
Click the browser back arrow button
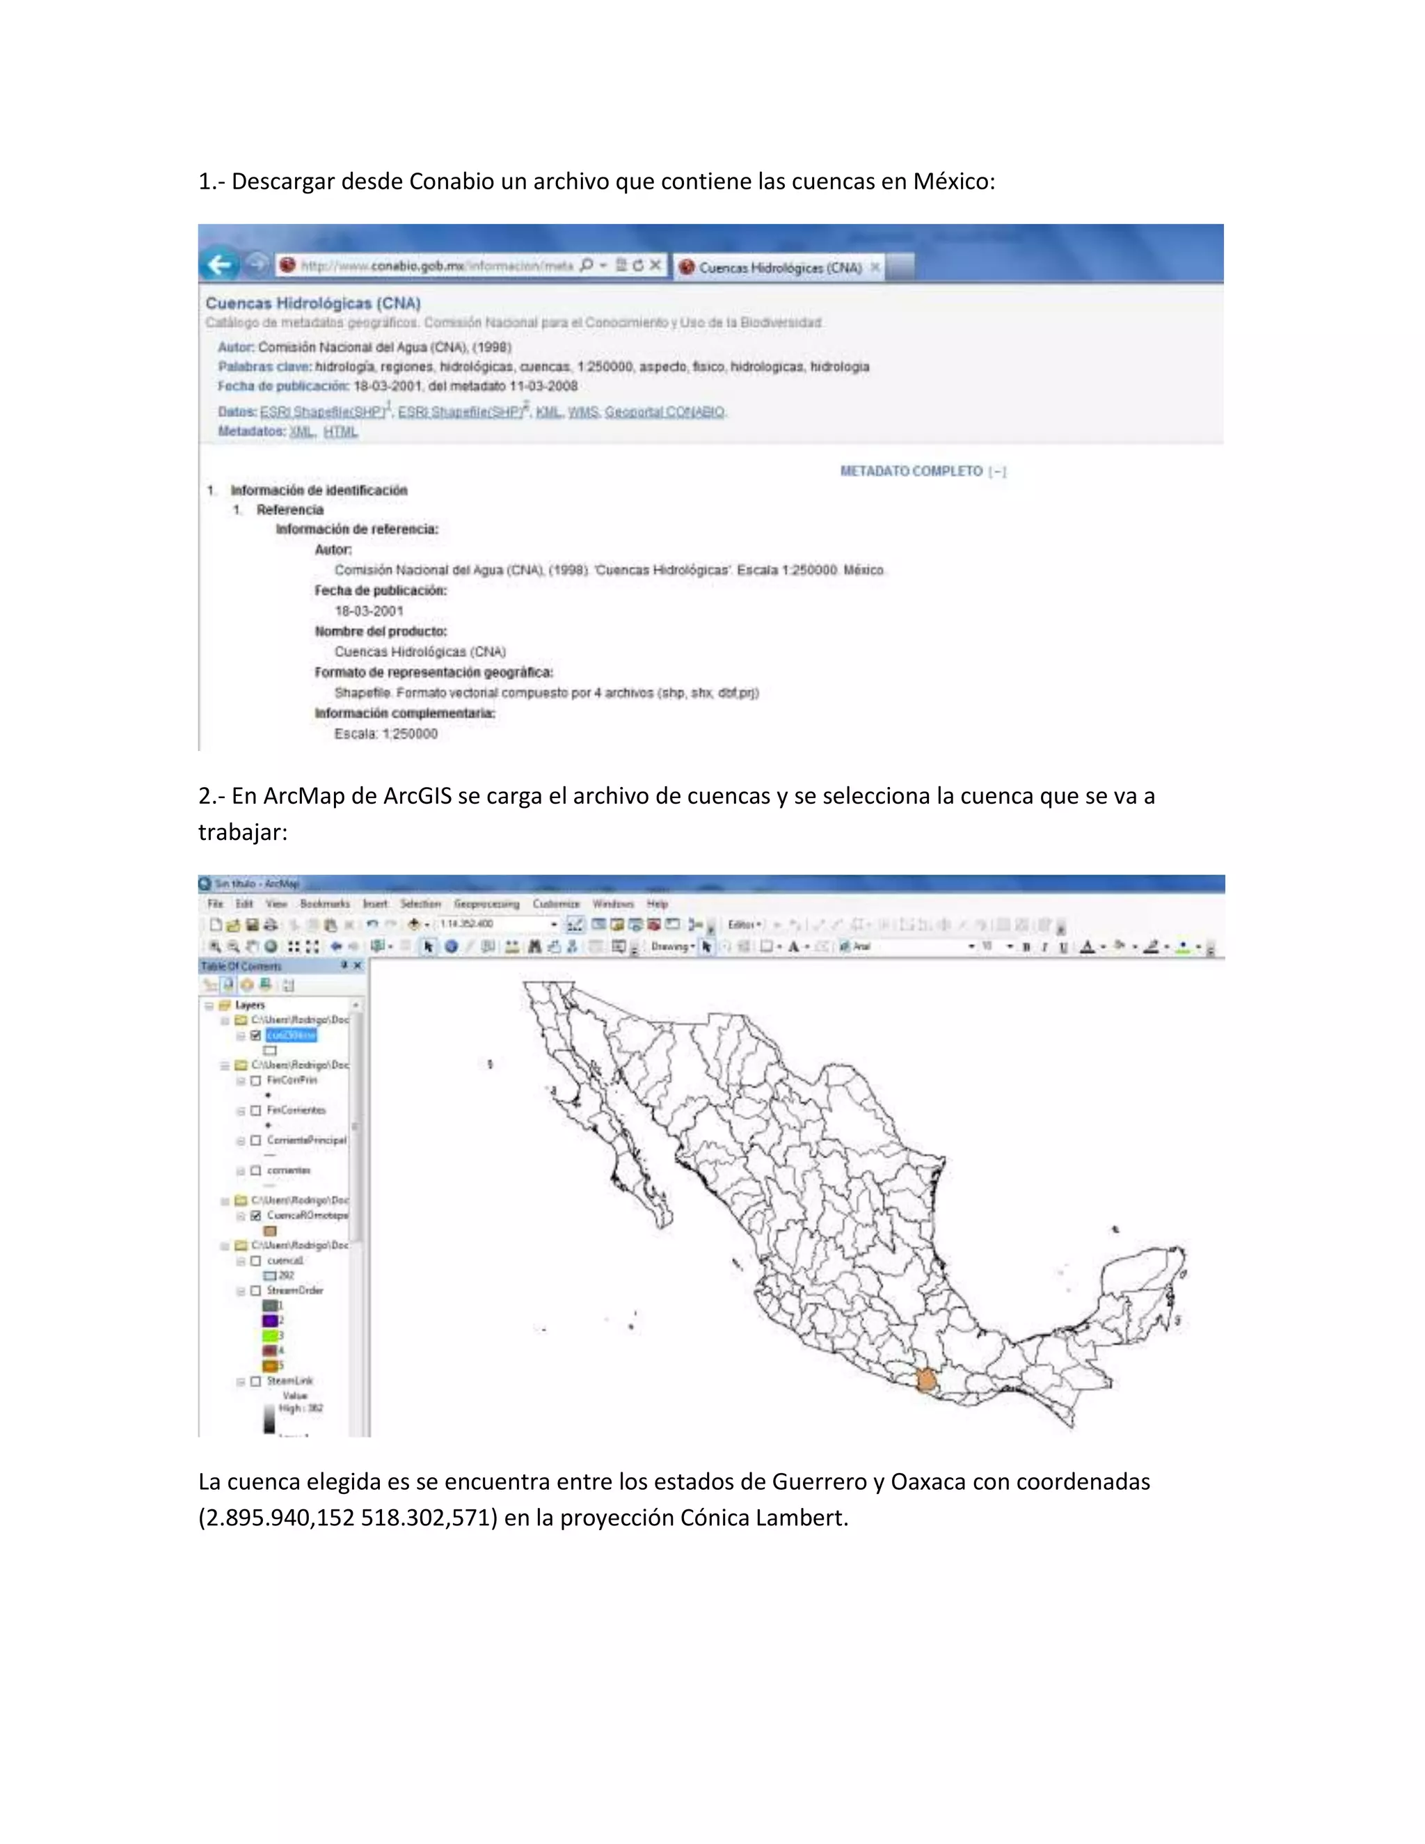point(219,265)
